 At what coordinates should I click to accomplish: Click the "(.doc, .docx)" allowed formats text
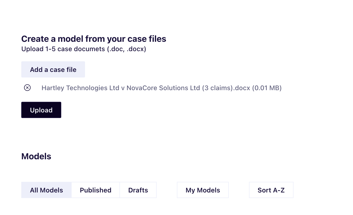pyautogui.click(x=127, y=49)
